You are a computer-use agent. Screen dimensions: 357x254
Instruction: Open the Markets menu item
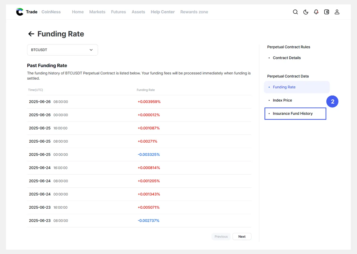pos(97,12)
